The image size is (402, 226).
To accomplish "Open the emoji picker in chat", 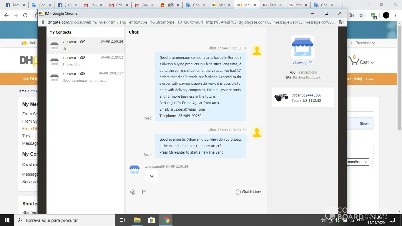I will [x=133, y=192].
